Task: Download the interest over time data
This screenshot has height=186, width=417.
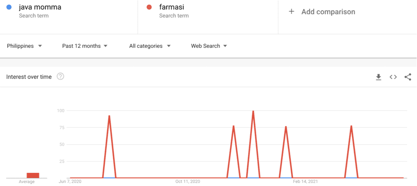Action: pyautogui.click(x=379, y=77)
